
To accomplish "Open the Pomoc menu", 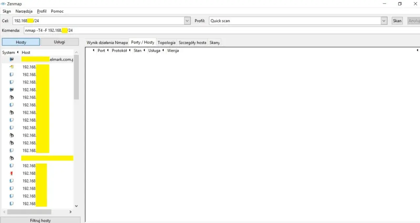I will click(x=57, y=11).
